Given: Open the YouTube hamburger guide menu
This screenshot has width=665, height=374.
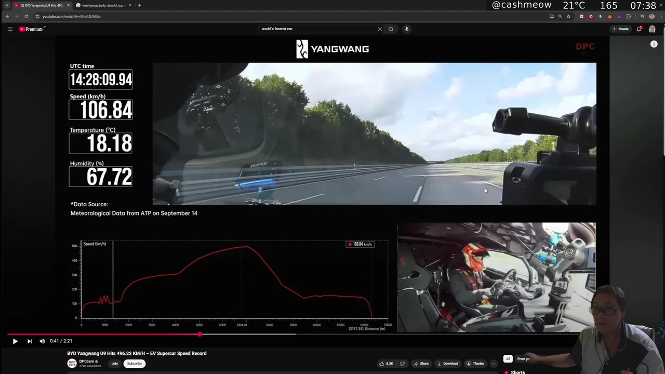Looking at the screenshot, I should point(10,29).
